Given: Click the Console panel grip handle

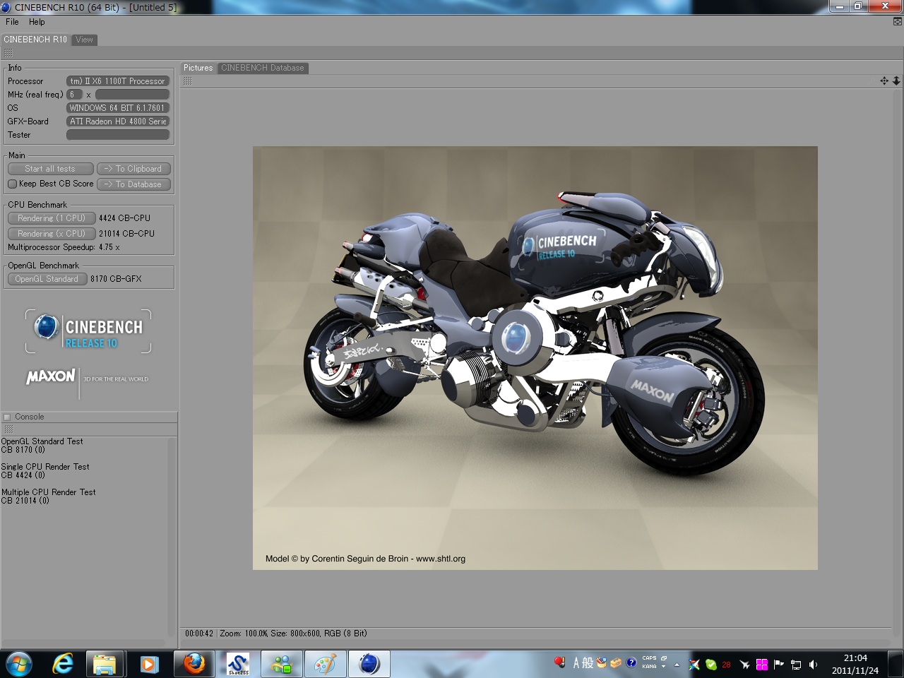Looking at the screenshot, I should click(x=8, y=429).
